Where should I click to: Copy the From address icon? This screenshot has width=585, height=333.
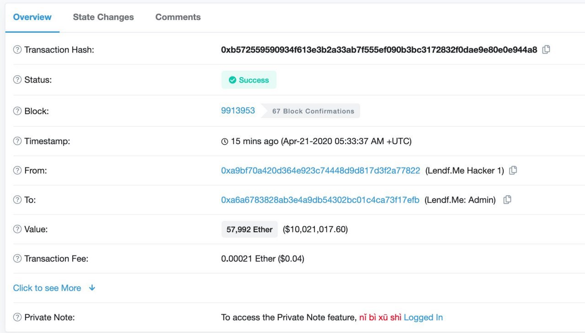513,170
